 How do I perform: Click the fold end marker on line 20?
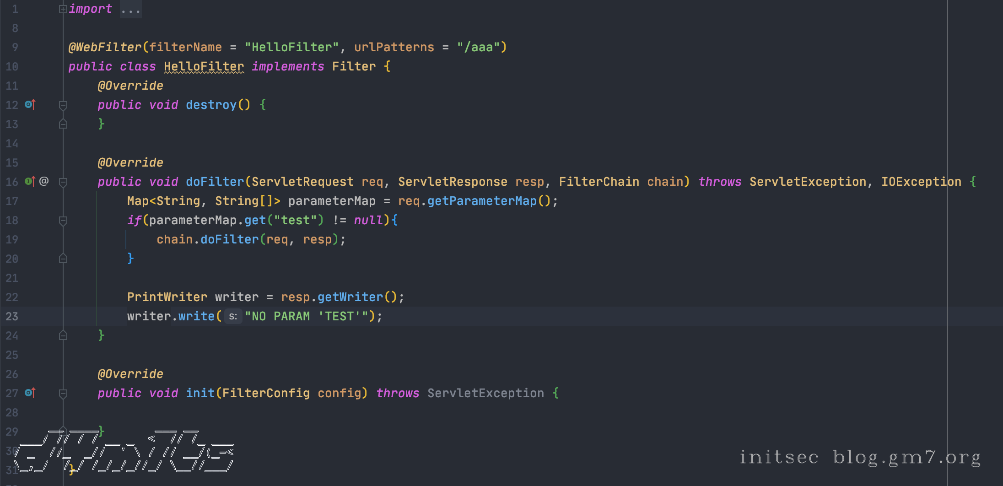point(63,259)
